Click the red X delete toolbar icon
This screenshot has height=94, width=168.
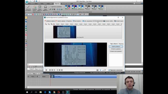(33, 14)
